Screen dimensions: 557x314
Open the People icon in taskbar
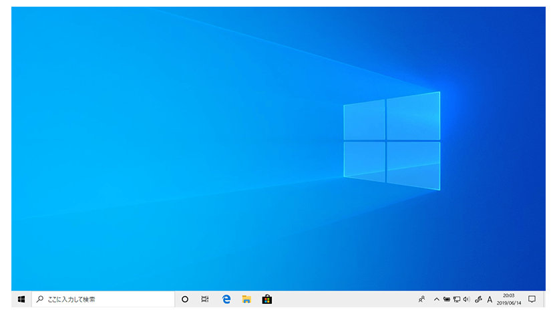click(x=421, y=299)
